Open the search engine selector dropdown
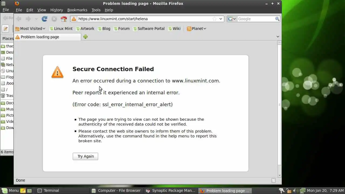 pyautogui.click(x=232, y=19)
